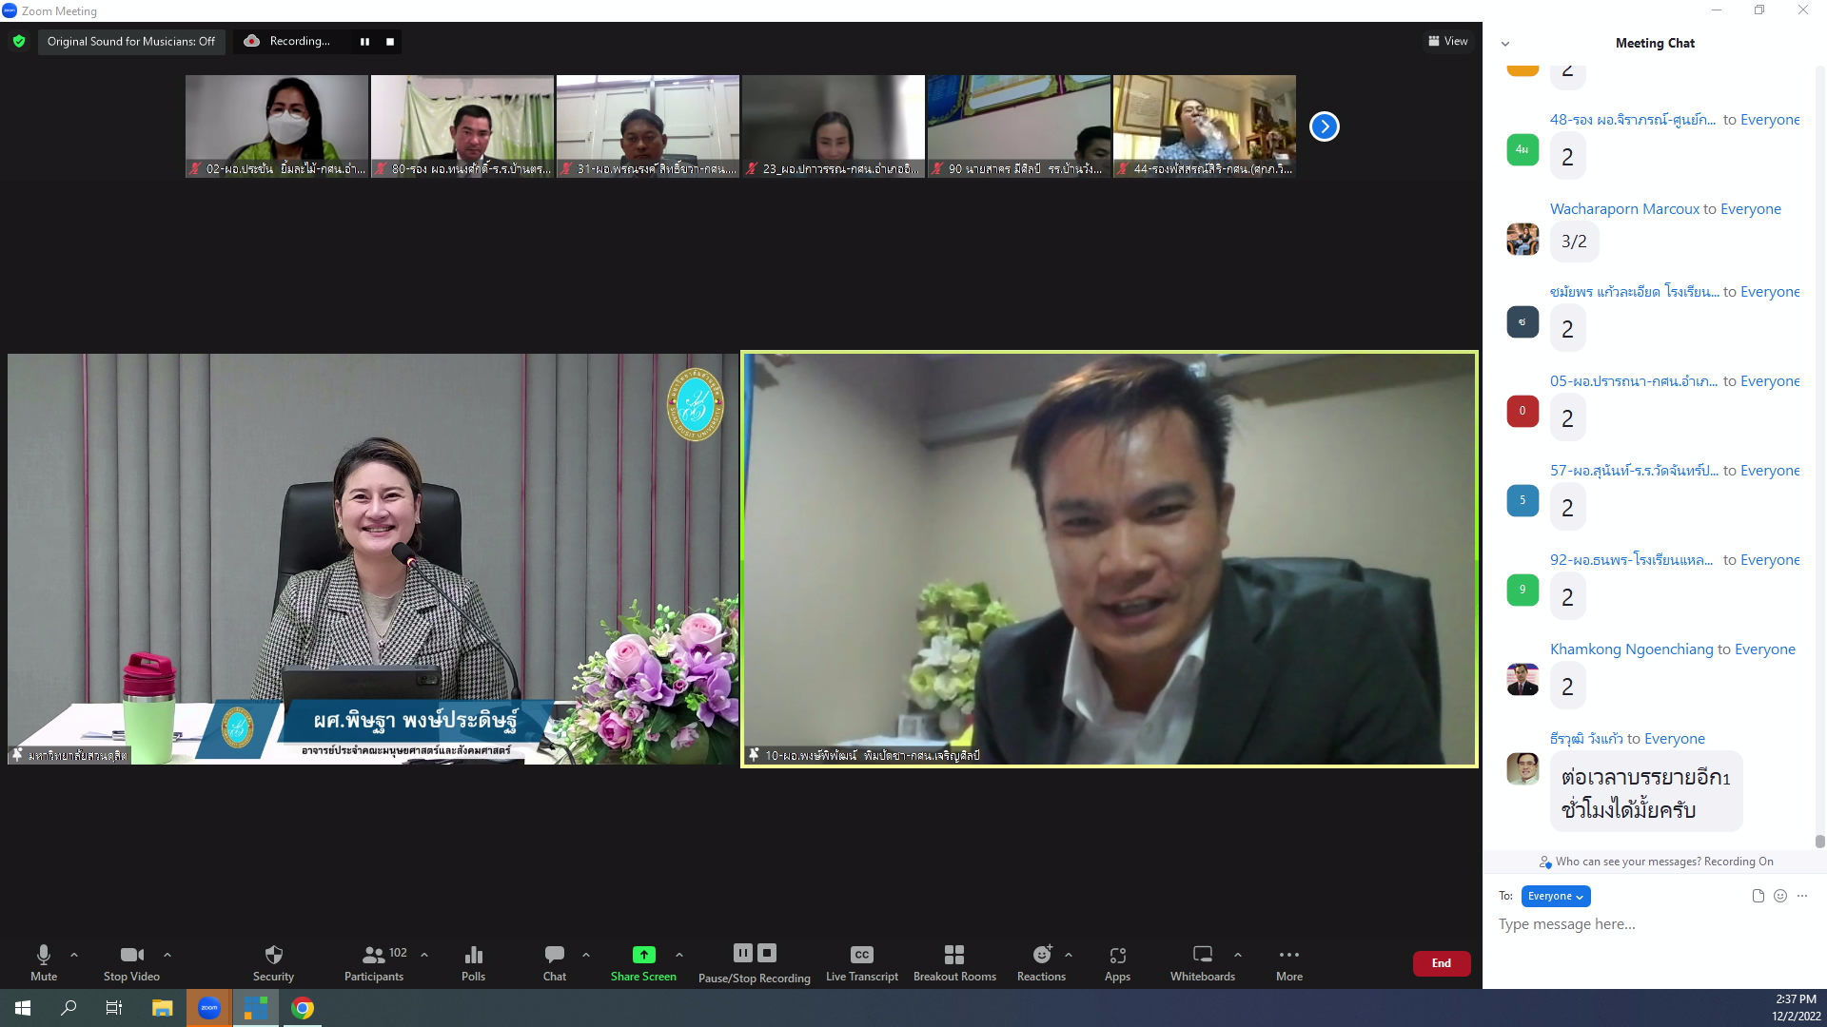
Task: Click 'Who can see your messages?' link
Action: pyautogui.click(x=1627, y=862)
